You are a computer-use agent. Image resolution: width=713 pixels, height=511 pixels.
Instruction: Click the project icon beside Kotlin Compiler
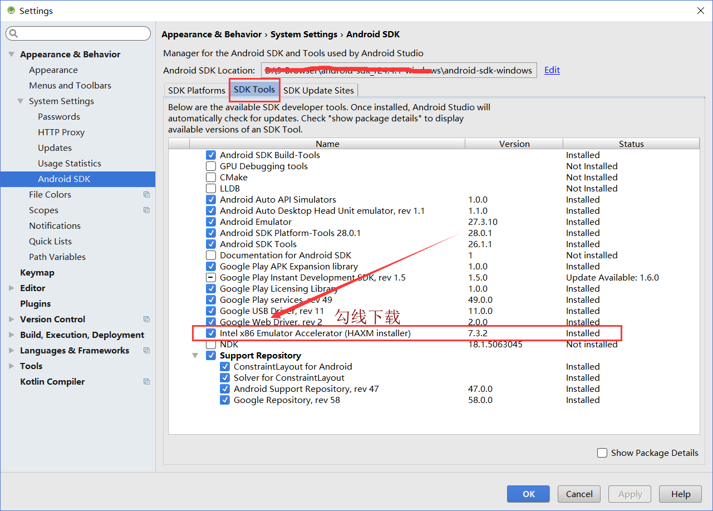click(146, 382)
